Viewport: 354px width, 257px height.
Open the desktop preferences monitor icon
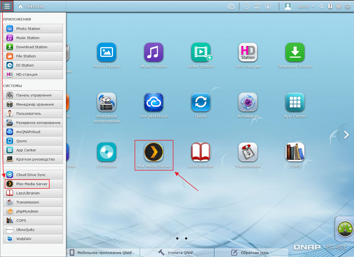click(348, 7)
